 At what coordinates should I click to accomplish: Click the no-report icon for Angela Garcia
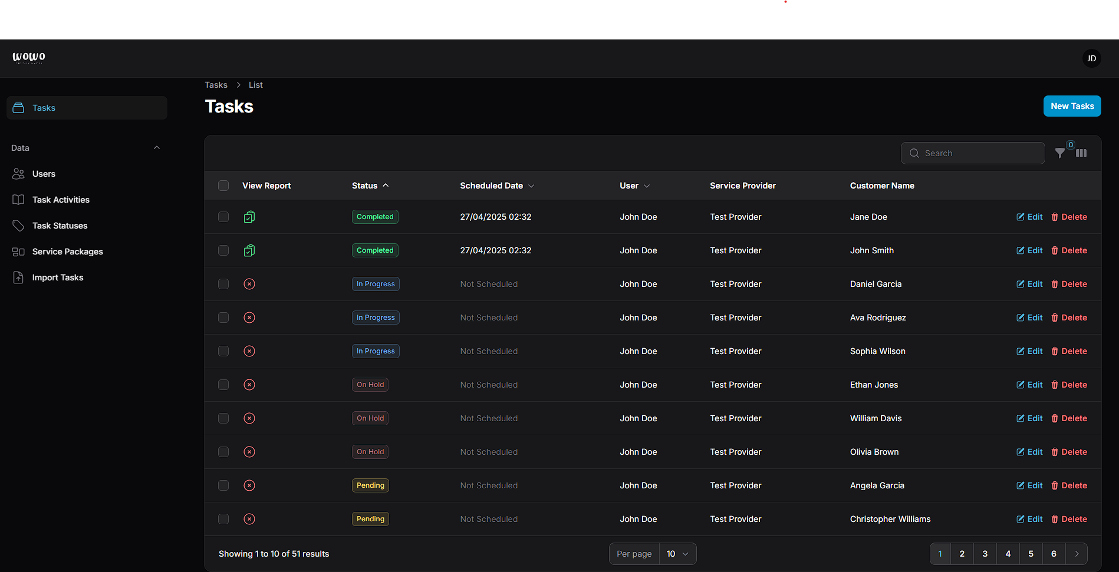click(x=249, y=485)
